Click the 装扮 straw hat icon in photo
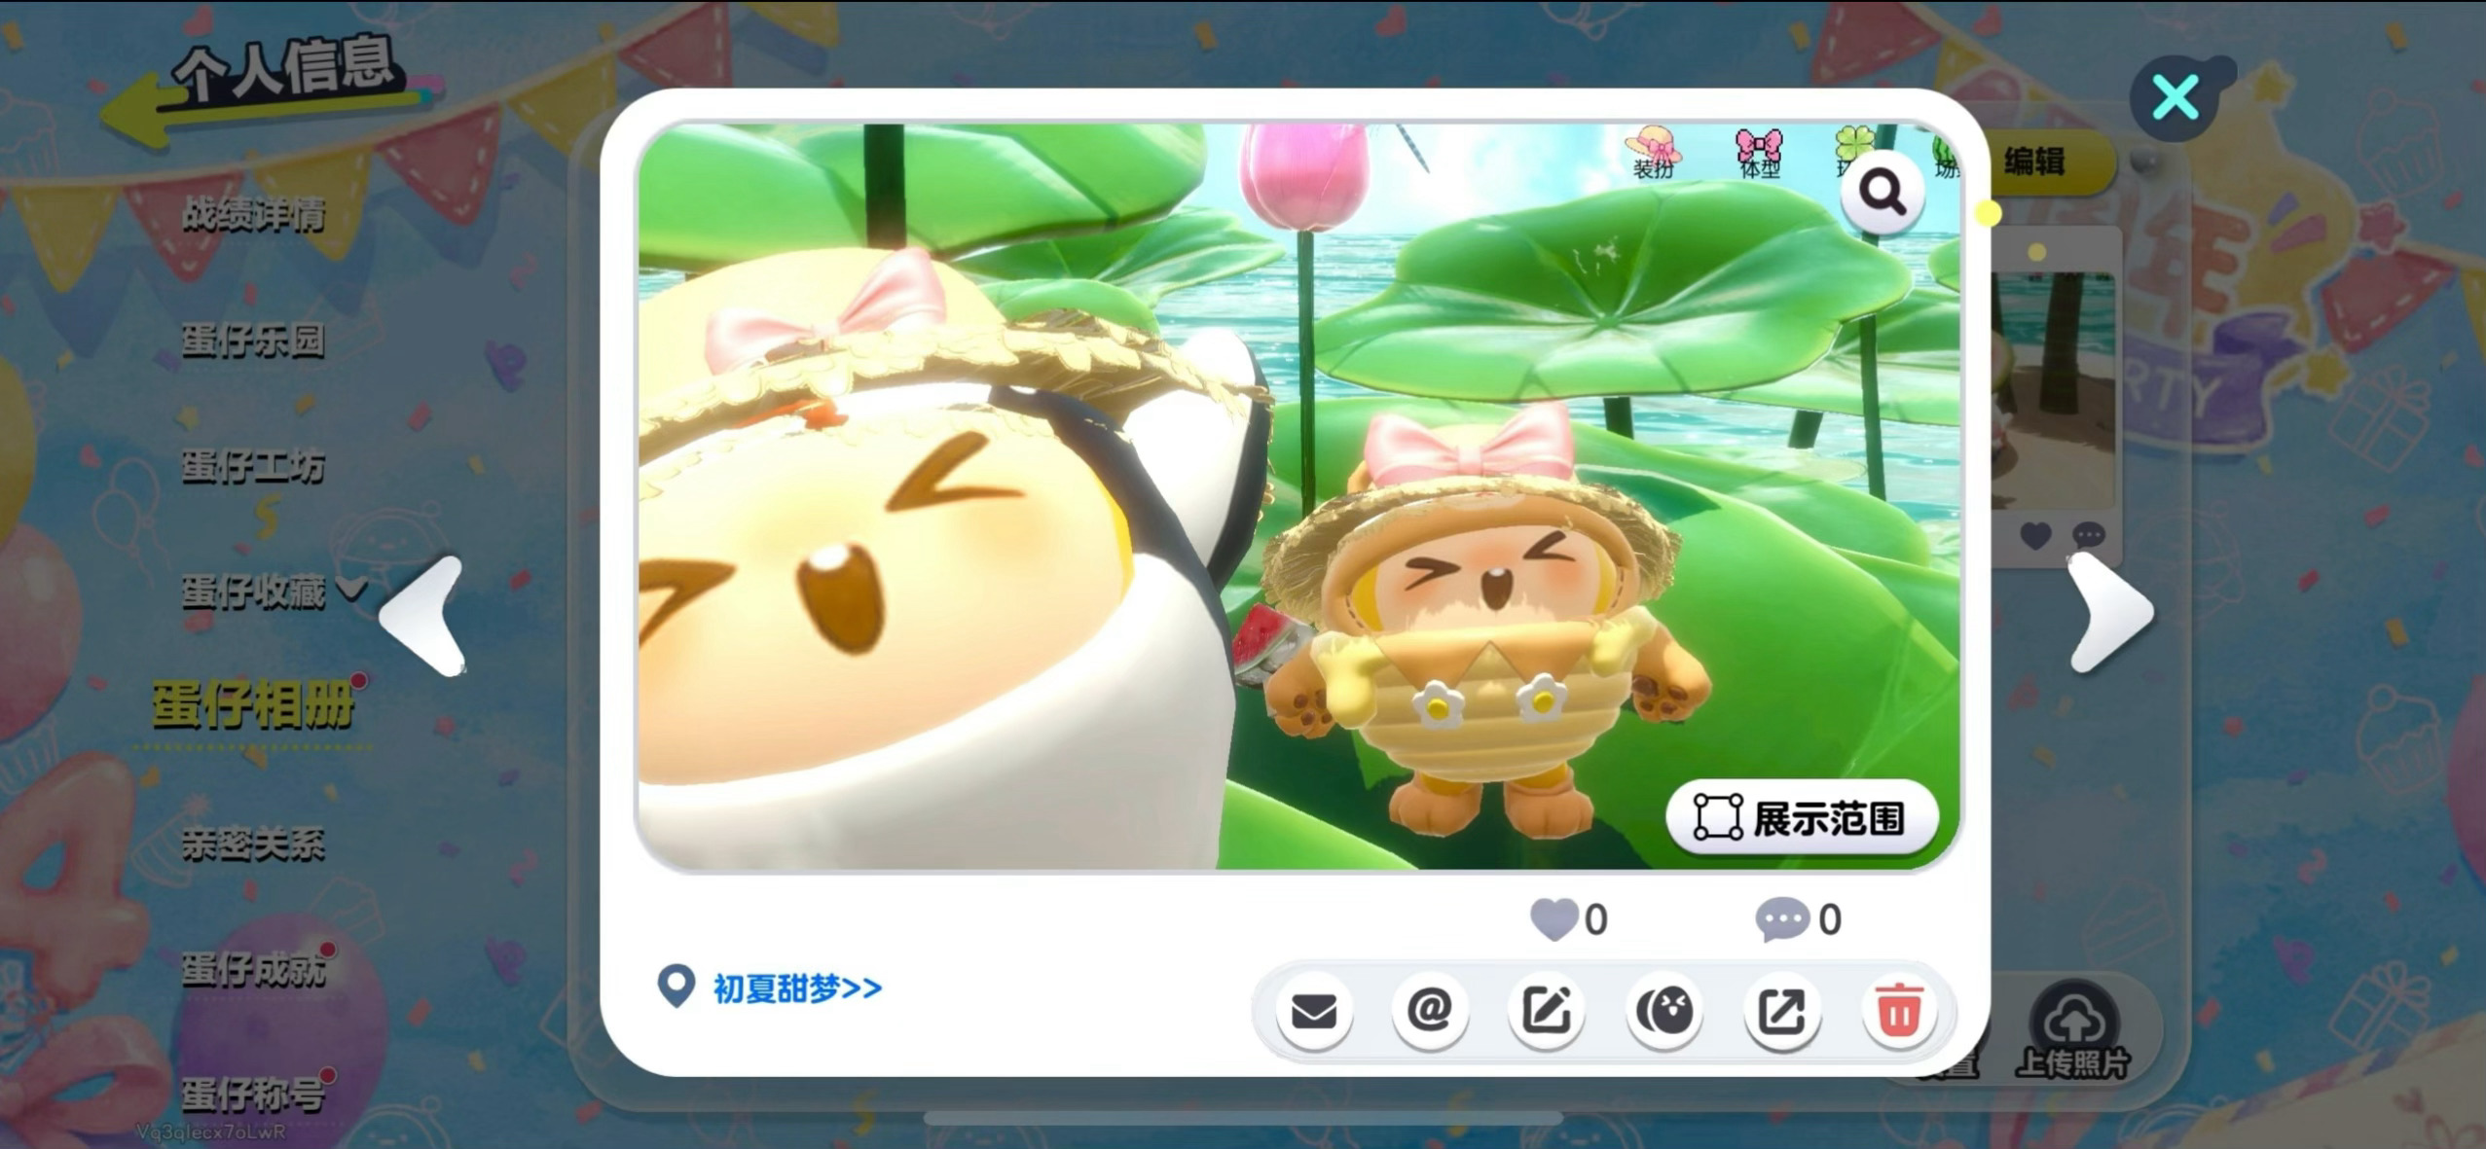The image size is (2486, 1149). click(x=1653, y=153)
